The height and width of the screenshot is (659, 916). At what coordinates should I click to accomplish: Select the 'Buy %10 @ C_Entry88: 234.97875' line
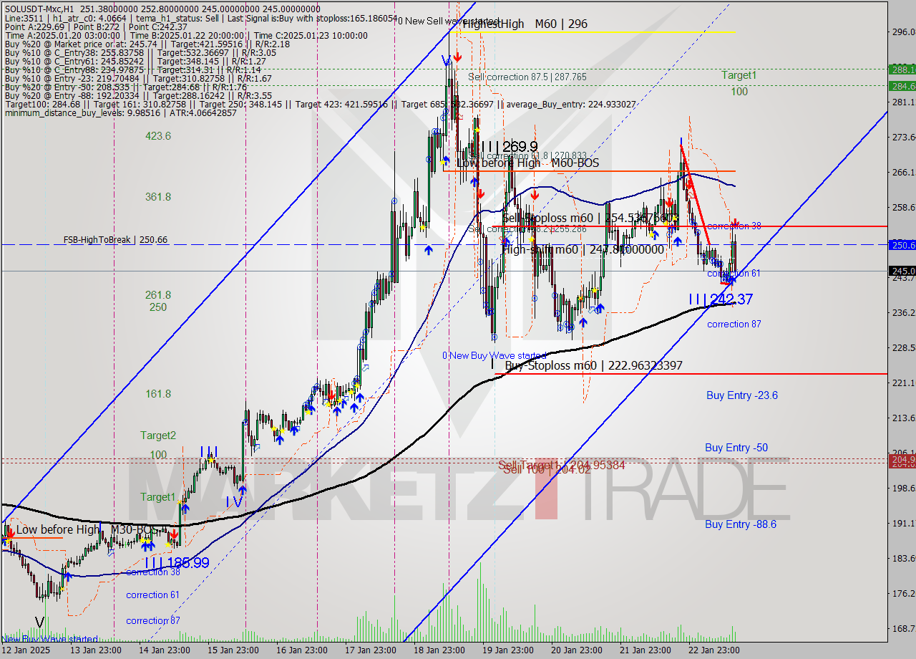click(132, 69)
